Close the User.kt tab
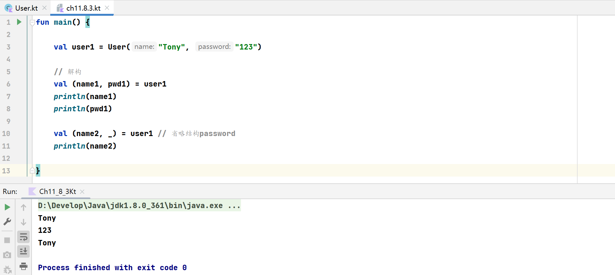 coord(44,8)
